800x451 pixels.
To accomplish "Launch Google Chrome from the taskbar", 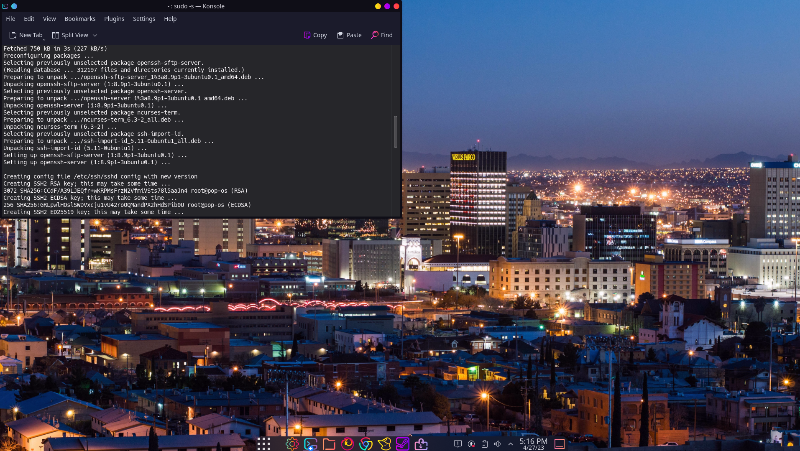I will (x=366, y=444).
